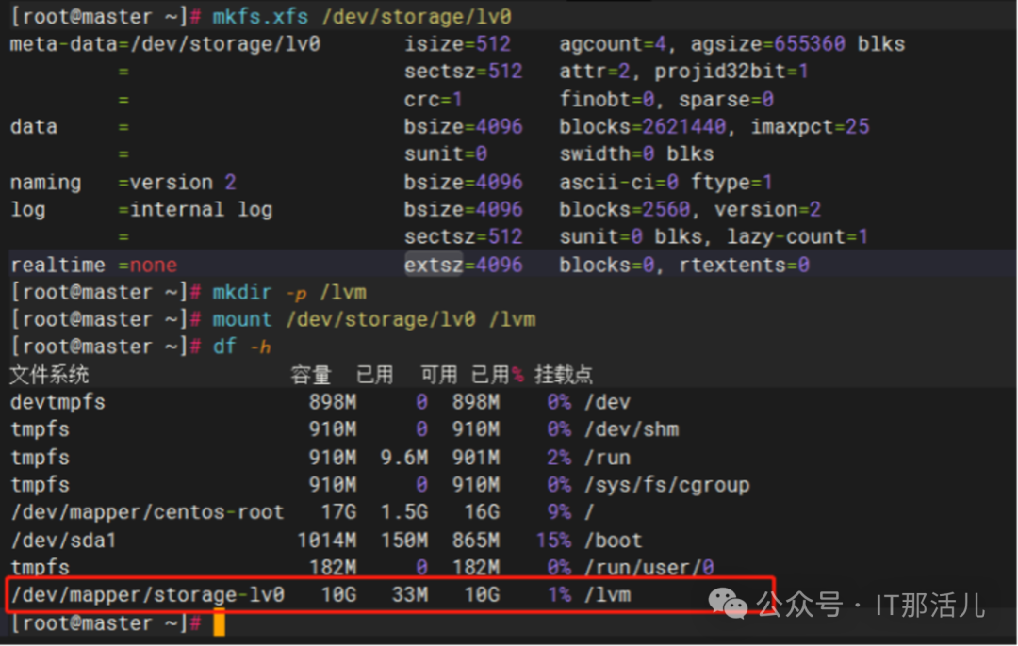Select =internal log text
The width and height of the screenshot is (1018, 646).
(x=195, y=209)
